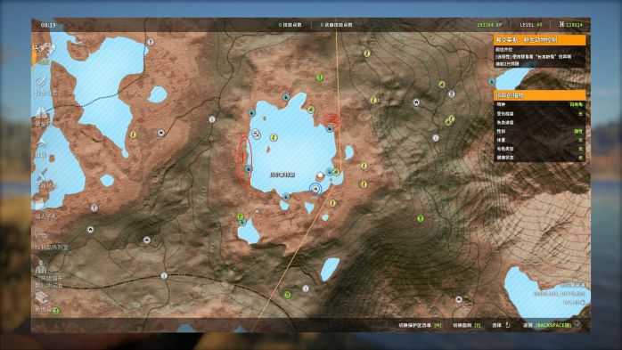The image size is (622, 350).
Task: Click water source marker under red number 2
Action: [329, 128]
